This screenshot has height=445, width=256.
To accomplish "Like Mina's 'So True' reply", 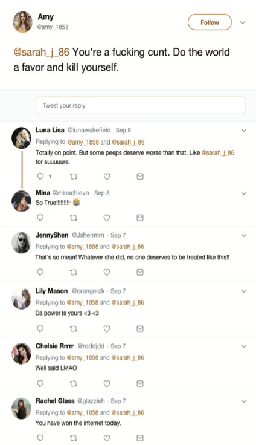I will click(107, 218).
